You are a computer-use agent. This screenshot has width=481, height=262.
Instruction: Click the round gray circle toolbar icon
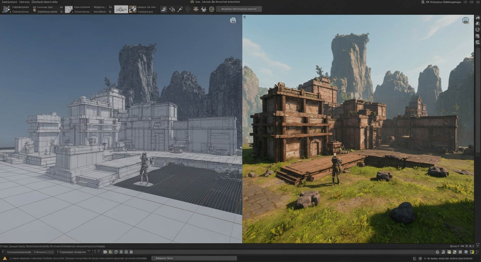(x=211, y=9)
